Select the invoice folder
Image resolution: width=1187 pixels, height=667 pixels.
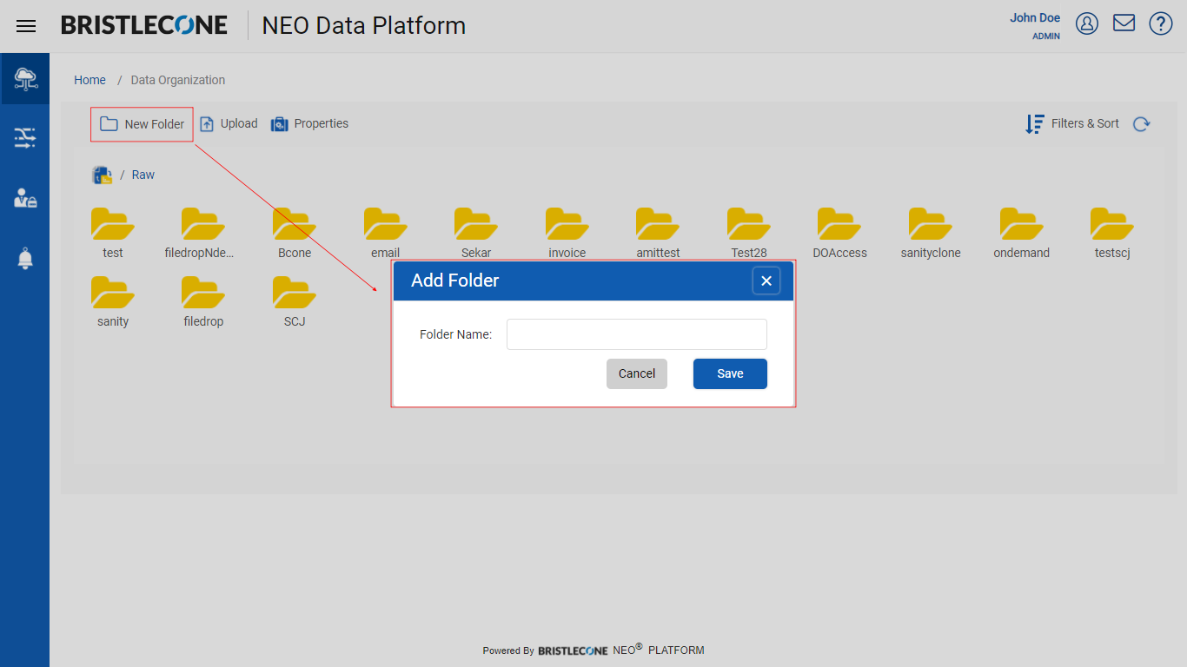(x=567, y=234)
